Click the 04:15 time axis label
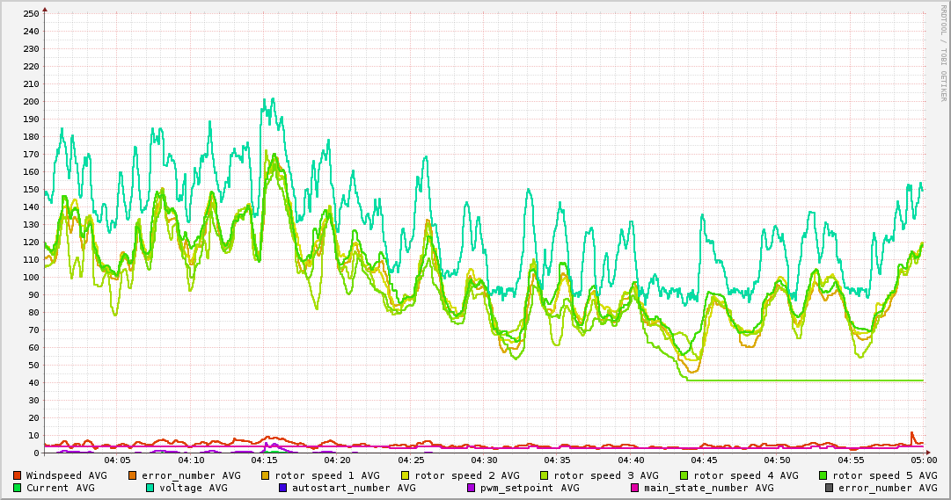The width and height of the screenshot is (951, 500). coord(264,460)
